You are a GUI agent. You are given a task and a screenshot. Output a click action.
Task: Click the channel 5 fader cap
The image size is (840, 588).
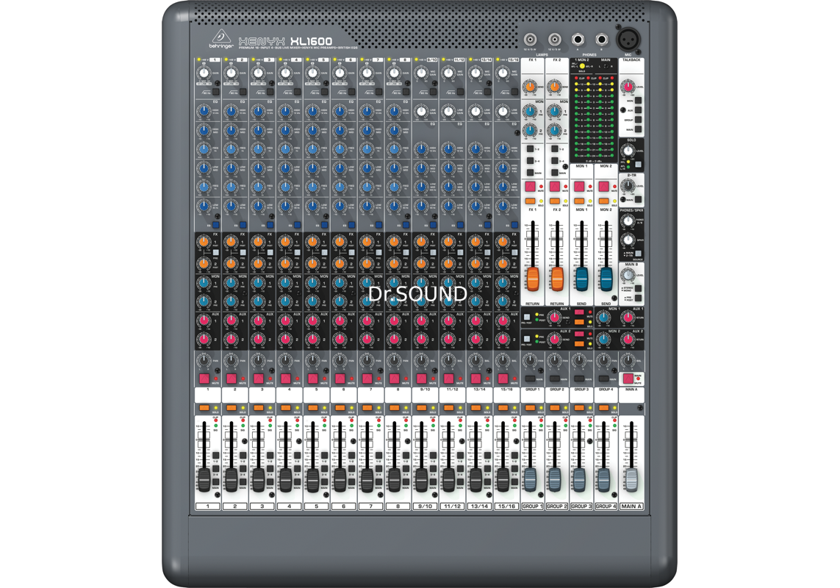click(x=313, y=480)
